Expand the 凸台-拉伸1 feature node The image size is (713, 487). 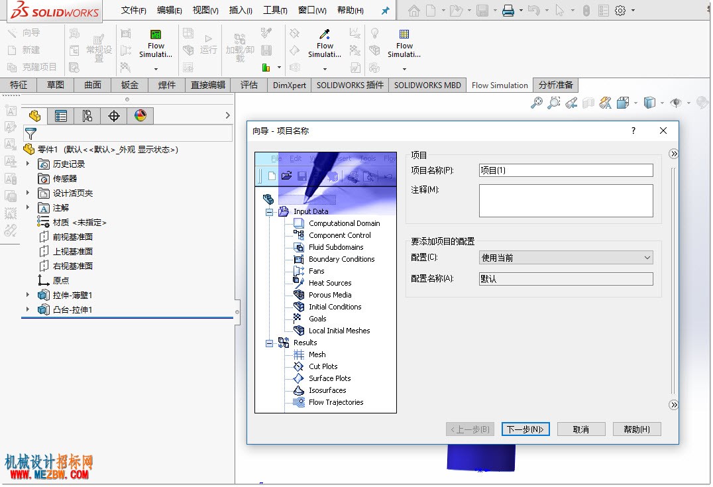tap(28, 309)
